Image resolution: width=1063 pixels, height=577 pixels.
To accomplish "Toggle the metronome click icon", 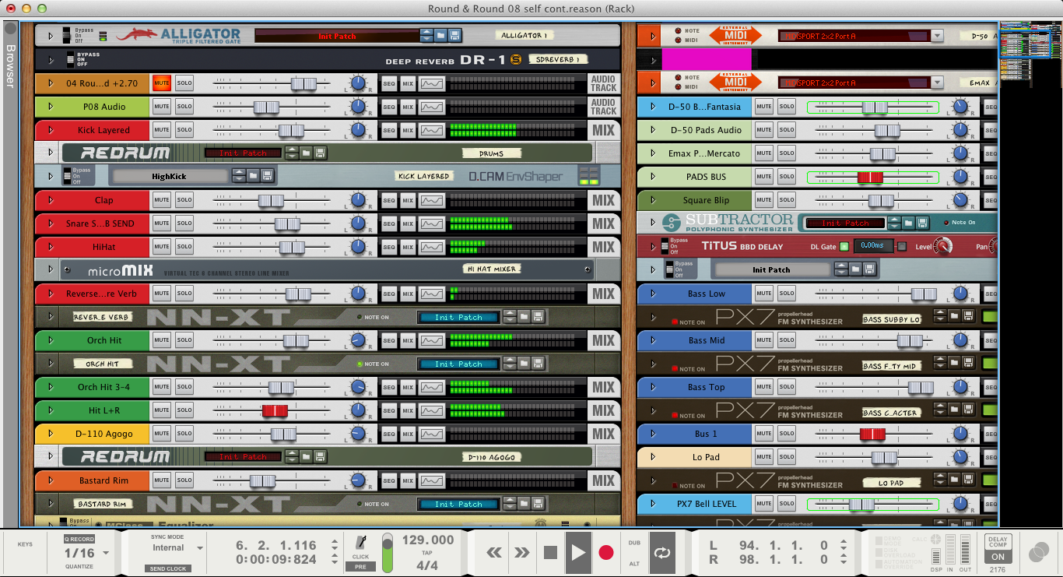I will click(x=360, y=543).
